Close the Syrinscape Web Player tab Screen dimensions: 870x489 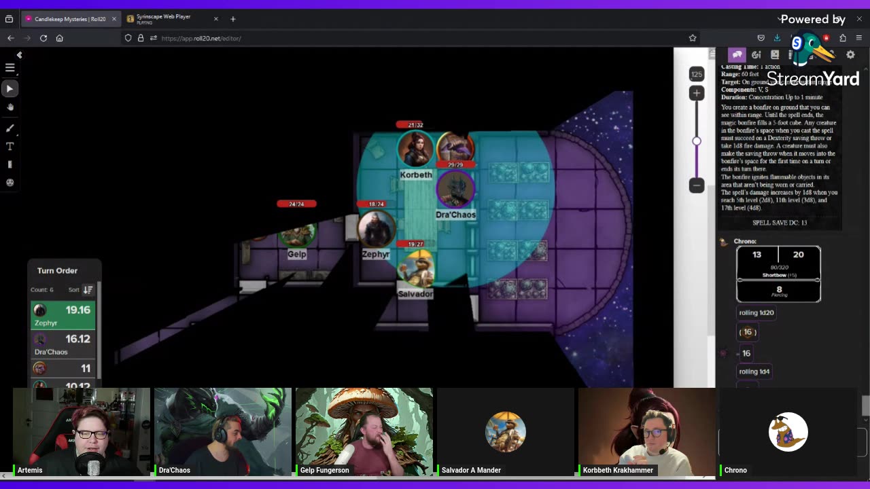(216, 19)
